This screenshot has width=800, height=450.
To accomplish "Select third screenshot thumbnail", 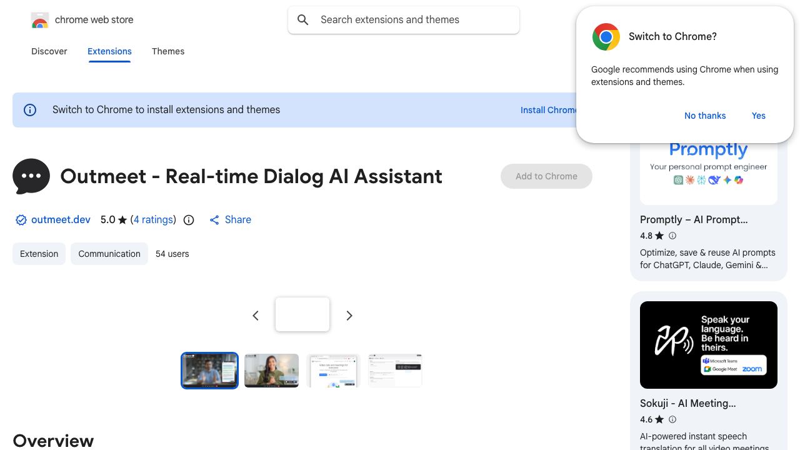I will pos(333,371).
